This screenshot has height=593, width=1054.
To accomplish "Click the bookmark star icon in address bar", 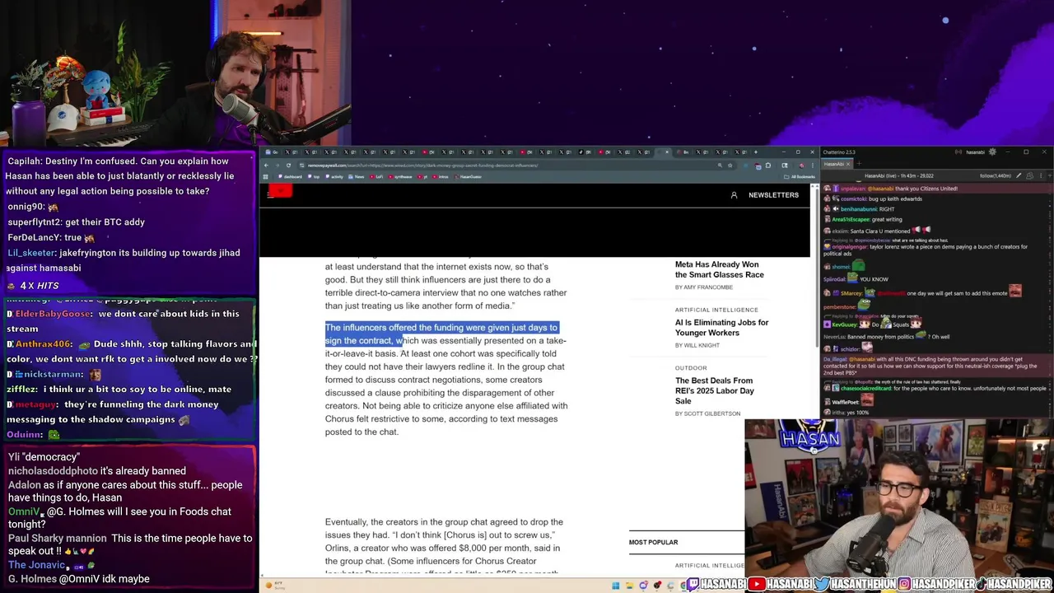I will pyautogui.click(x=730, y=166).
